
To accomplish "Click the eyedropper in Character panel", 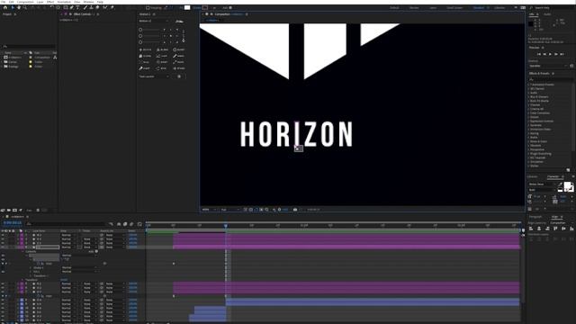I will (x=560, y=184).
